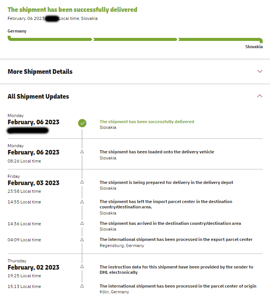Expand More Shipment Details with the chevron
Screen dimensions: 270x296
tap(260, 72)
